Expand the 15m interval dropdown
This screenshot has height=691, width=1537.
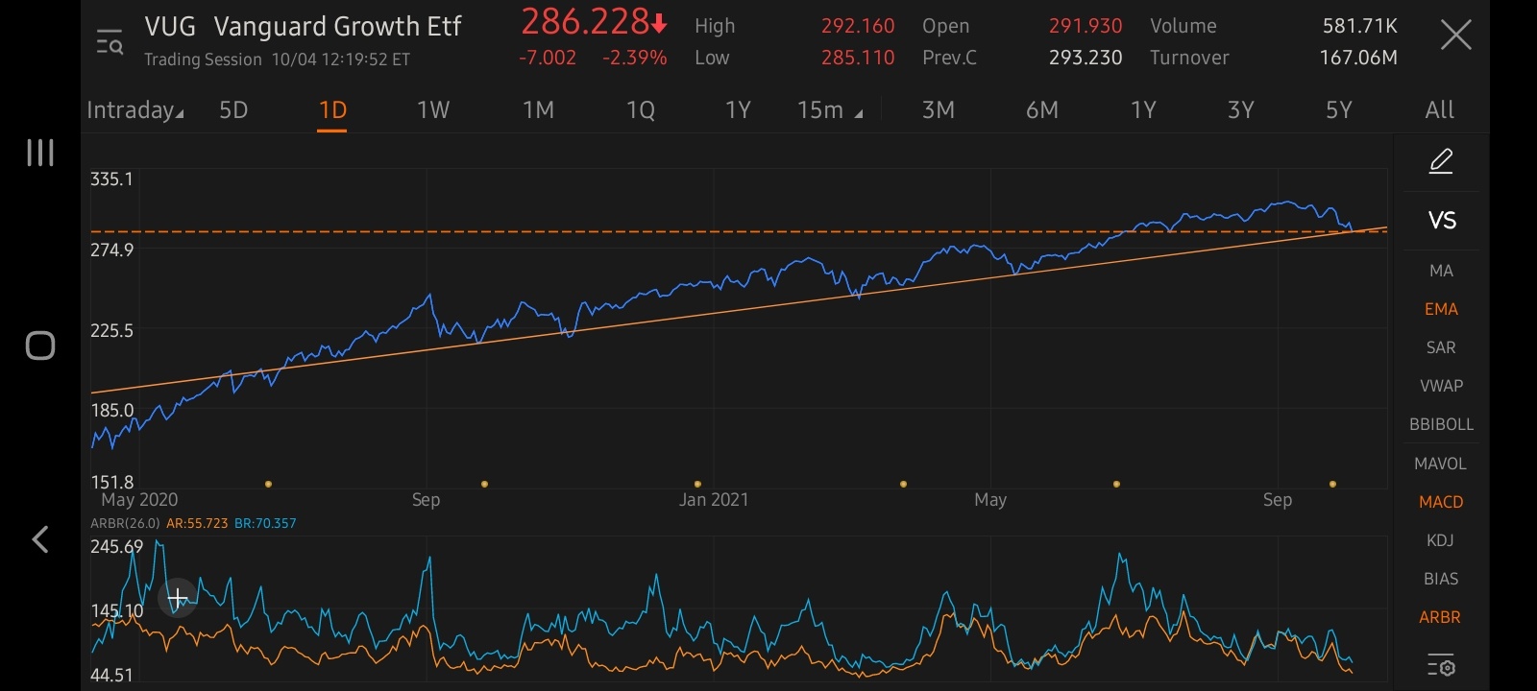(830, 110)
